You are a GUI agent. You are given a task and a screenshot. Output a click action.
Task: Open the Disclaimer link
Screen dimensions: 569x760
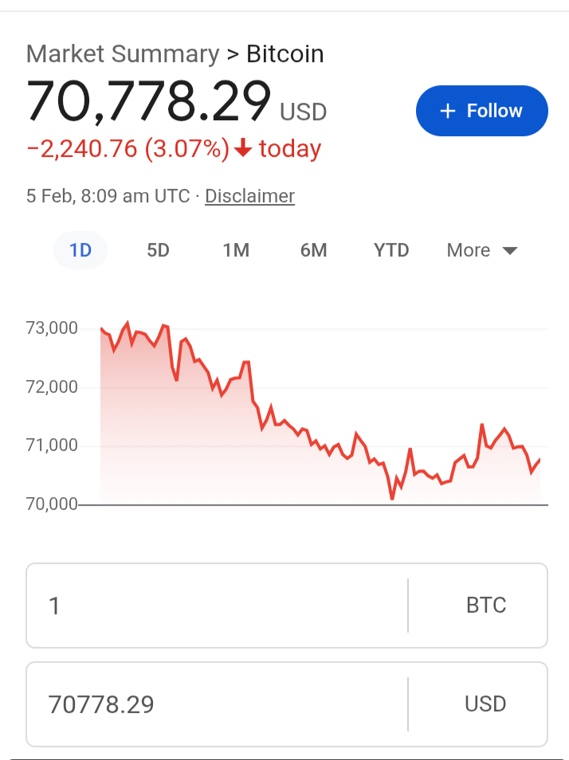[249, 196]
